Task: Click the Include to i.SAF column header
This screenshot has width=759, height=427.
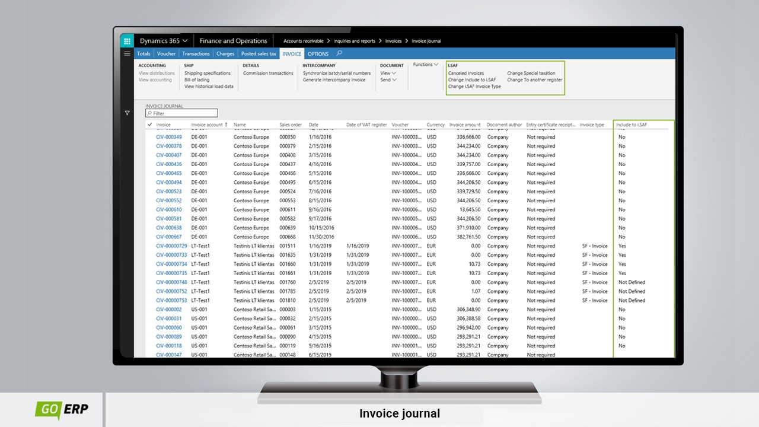Action: click(632, 125)
